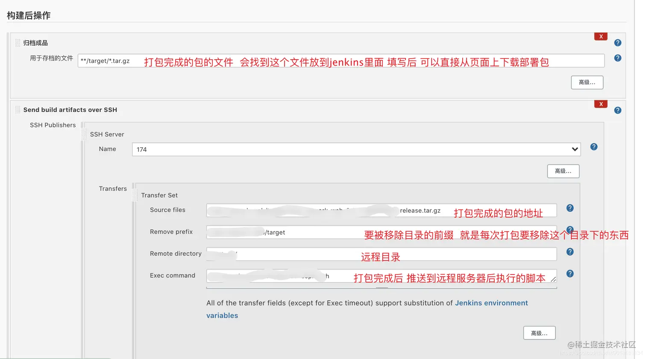
Task: Open help for Send build artifacts over SSH
Action: pyautogui.click(x=617, y=110)
